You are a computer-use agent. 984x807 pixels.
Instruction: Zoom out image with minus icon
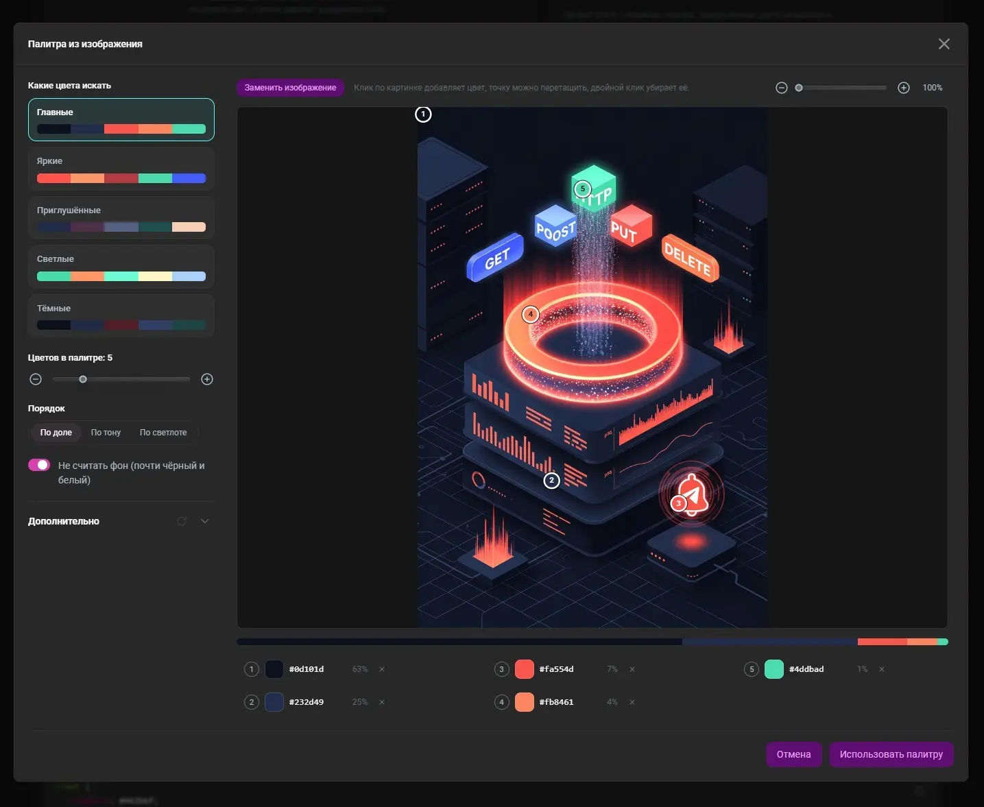pos(781,88)
